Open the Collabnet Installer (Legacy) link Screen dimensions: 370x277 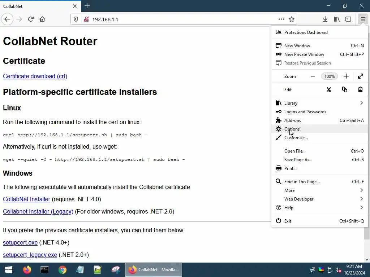tap(38, 211)
